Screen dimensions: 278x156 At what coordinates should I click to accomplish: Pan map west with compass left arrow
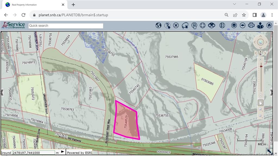(x=255, y=42)
